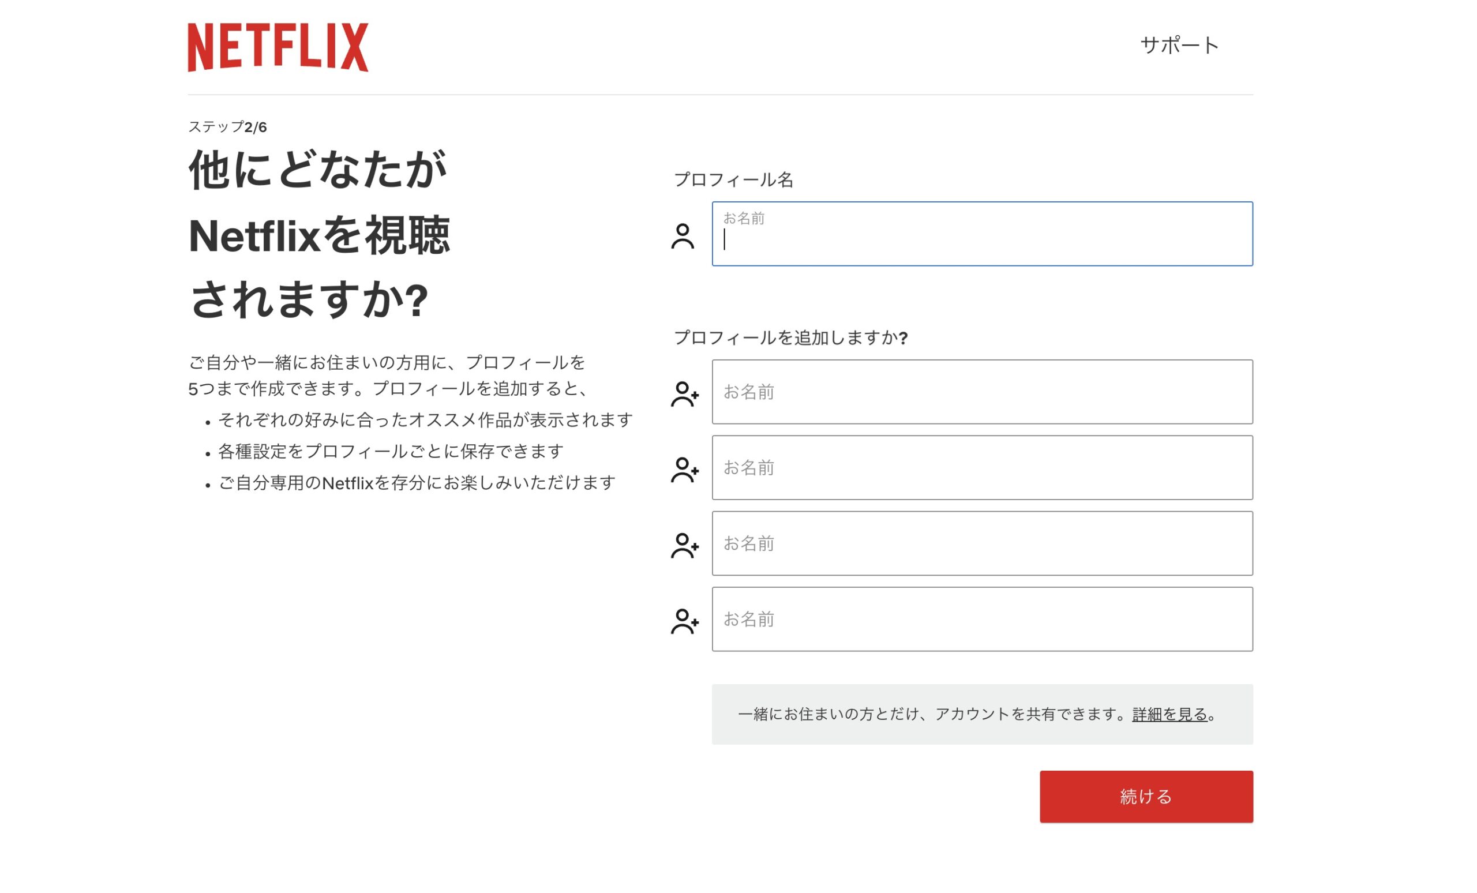Click the プロフィールを追加しますか? label
The width and height of the screenshot is (1477, 893).
[x=790, y=338]
